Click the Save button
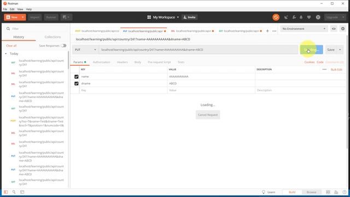This screenshot has height=197, width=350. click(x=331, y=50)
